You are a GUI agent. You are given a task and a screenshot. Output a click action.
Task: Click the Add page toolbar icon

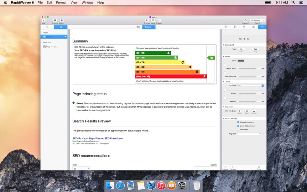44,21
